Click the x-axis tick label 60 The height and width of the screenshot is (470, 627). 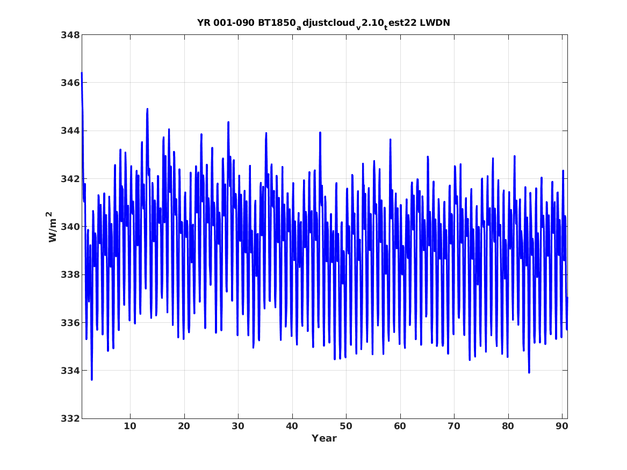tap(400, 426)
